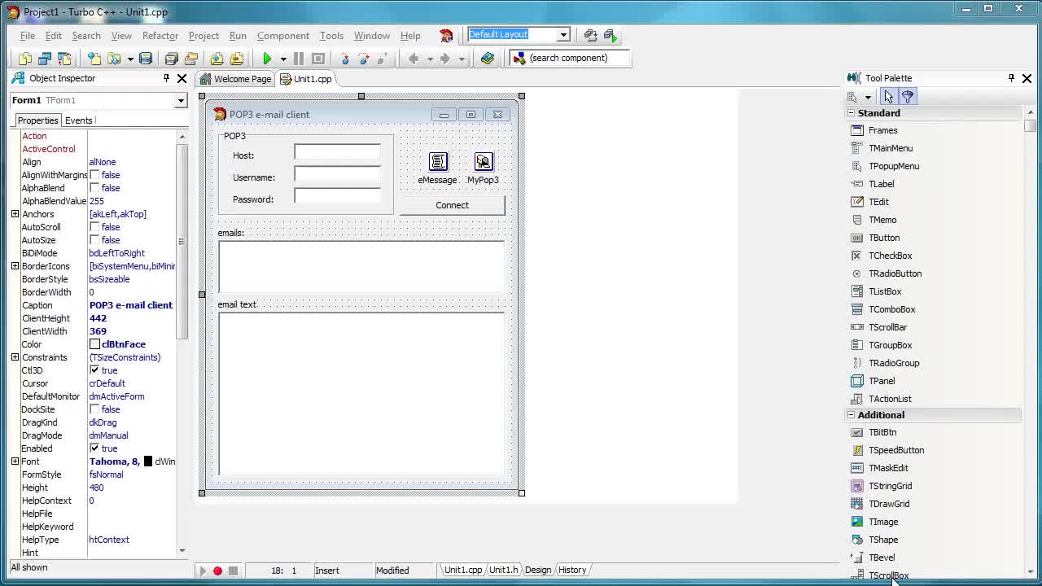Click the Step Over debug icon
Viewport: 1042px width, 586px height.
coord(364,59)
